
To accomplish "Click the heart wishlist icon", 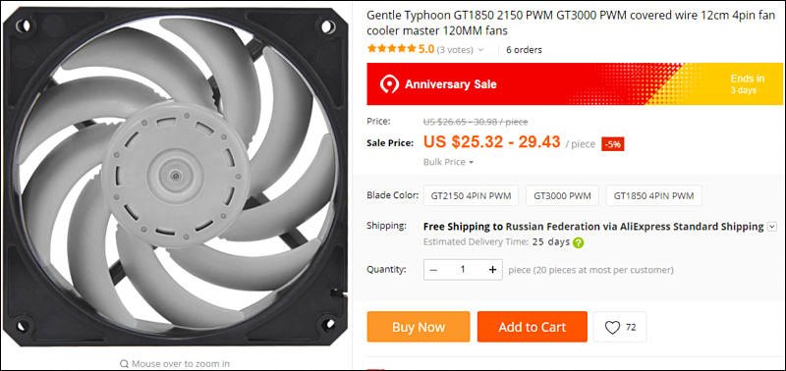I will pyautogui.click(x=612, y=328).
